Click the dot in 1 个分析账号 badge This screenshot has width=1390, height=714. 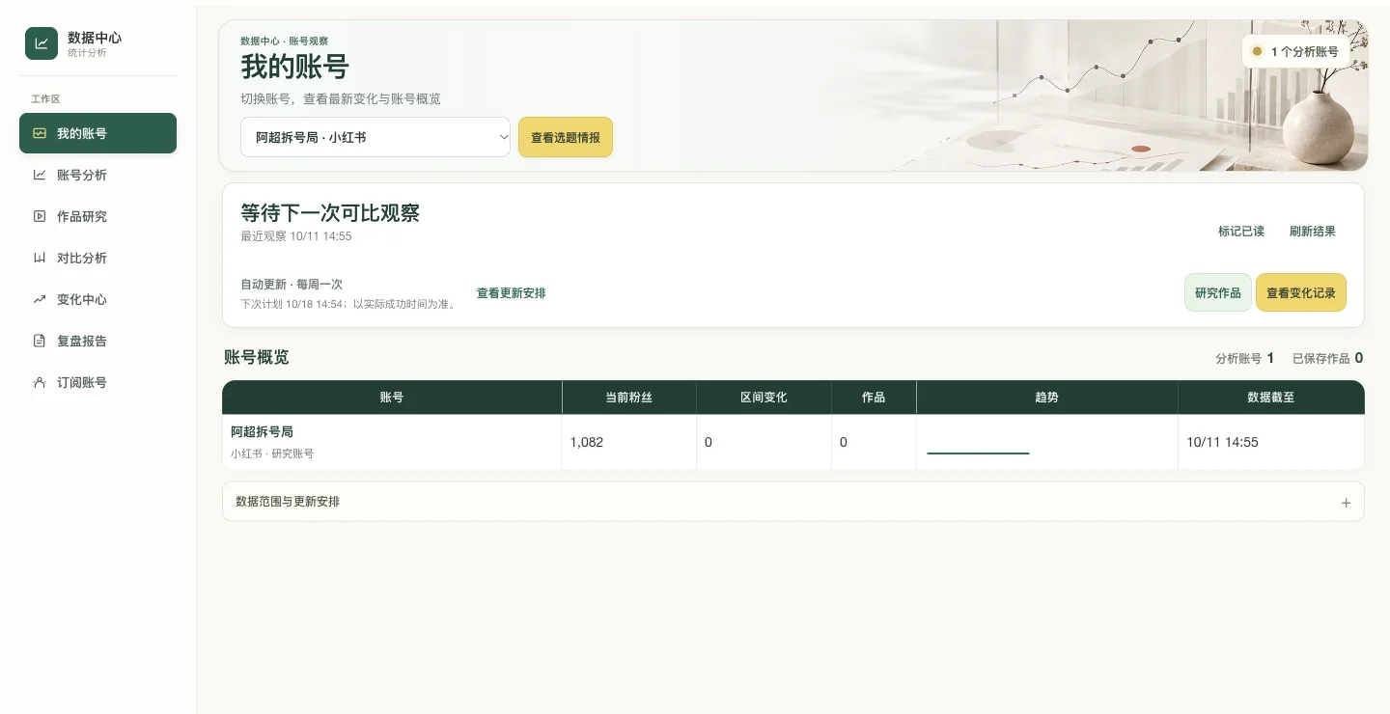pyautogui.click(x=1257, y=51)
